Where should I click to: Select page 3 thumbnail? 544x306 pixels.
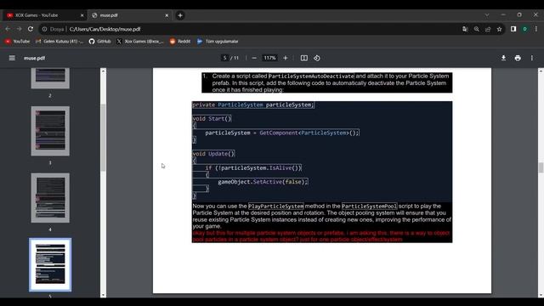(x=50, y=131)
